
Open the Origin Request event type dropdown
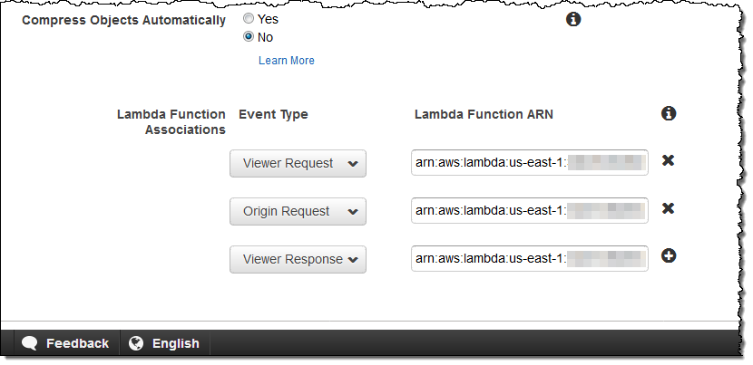coord(298,211)
